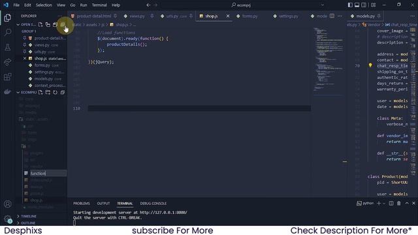Image resolution: width=418 pixels, height=235 pixels.
Task: Toggle Secondary Side Bar layout button
Action: coord(364,5)
